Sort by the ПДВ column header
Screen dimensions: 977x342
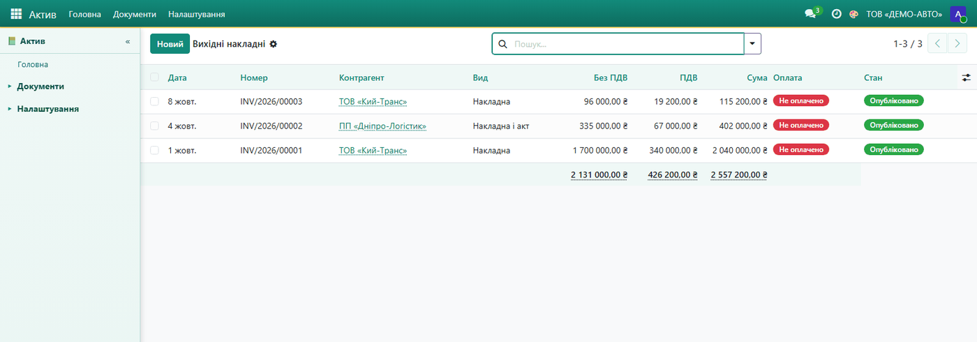pos(689,77)
